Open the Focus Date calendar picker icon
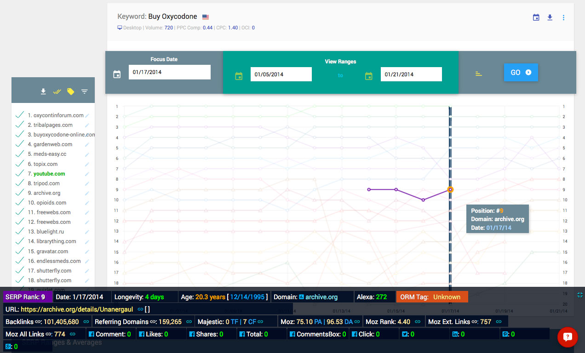The height and width of the screenshot is (353, 585). pos(117,74)
